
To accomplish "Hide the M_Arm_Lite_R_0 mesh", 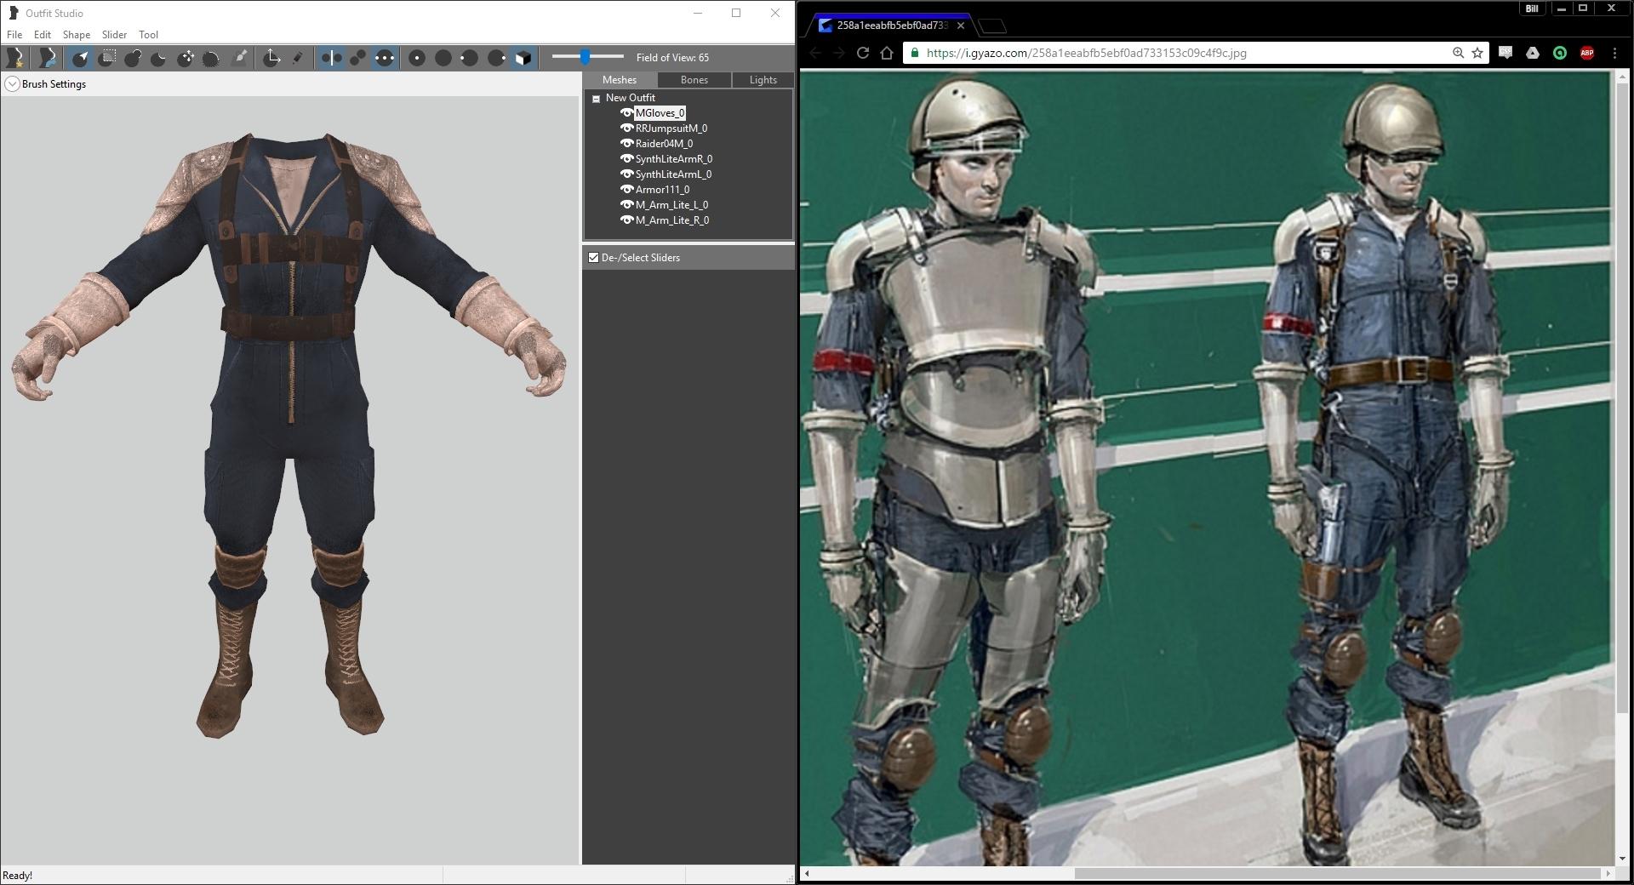I will [626, 220].
